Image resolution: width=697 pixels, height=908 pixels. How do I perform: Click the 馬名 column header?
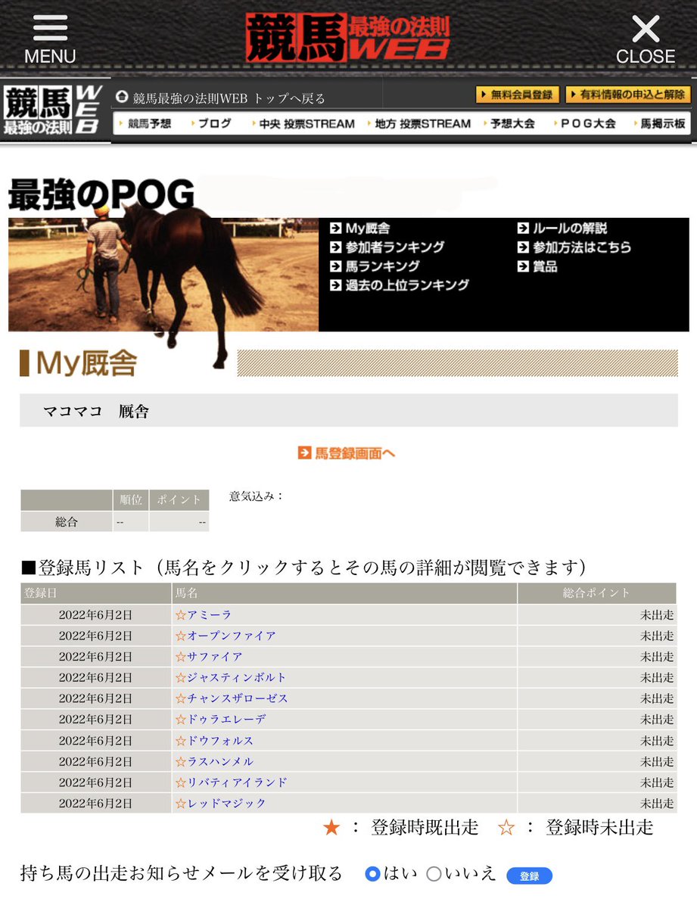[x=344, y=593]
